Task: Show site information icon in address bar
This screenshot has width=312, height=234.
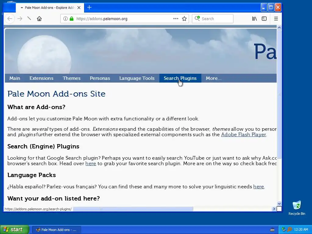Action: 65,19
